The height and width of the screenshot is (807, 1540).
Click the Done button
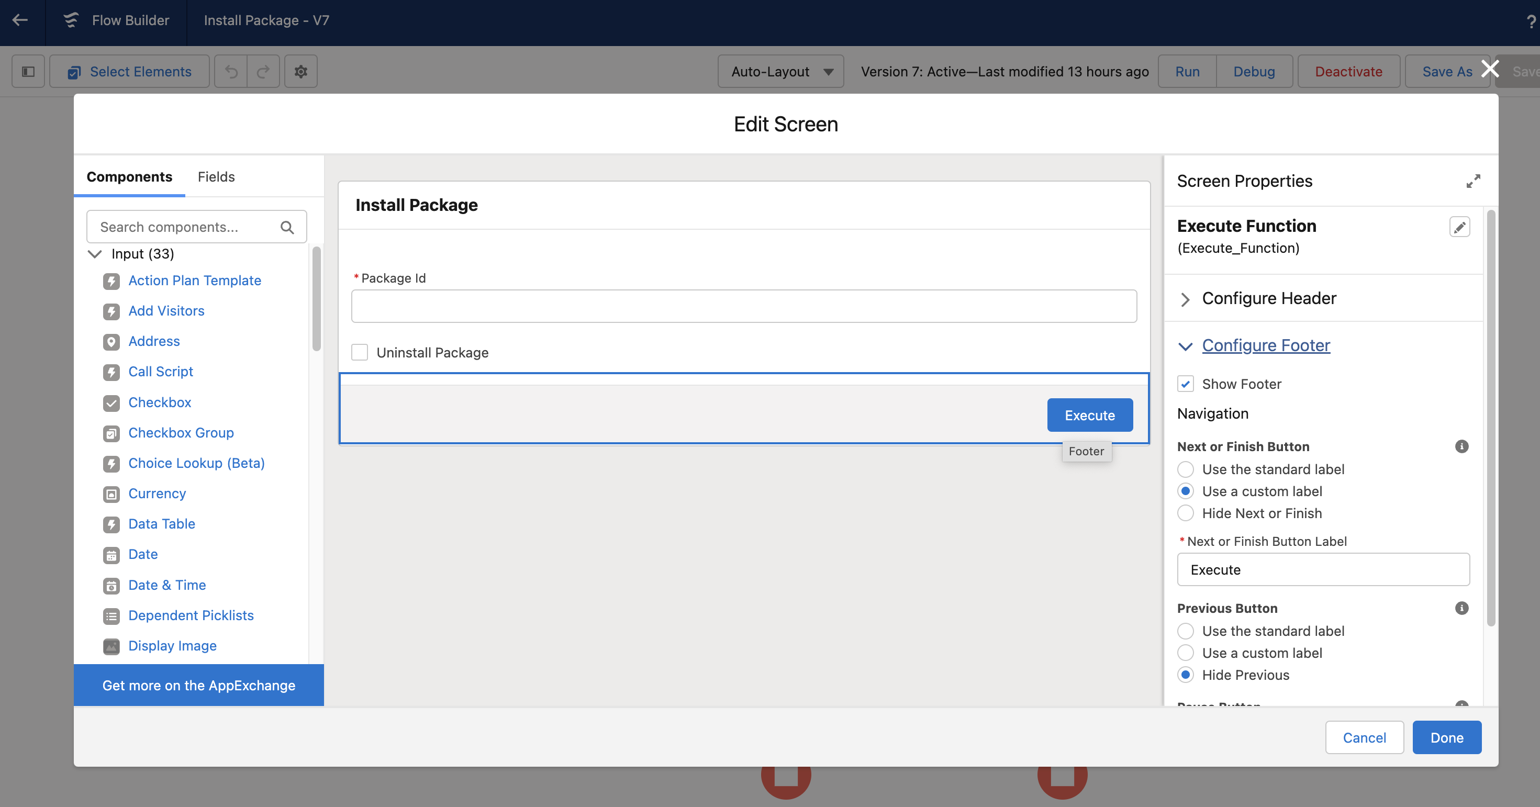point(1447,737)
